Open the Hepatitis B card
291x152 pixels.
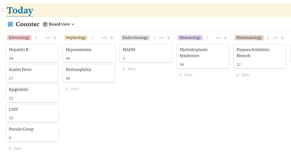32,53
